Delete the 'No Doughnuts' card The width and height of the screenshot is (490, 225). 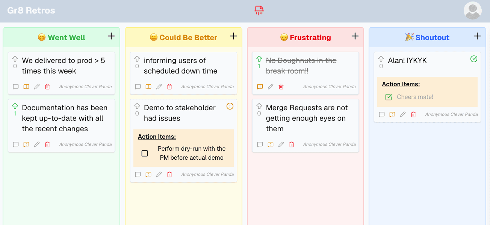(x=281, y=87)
